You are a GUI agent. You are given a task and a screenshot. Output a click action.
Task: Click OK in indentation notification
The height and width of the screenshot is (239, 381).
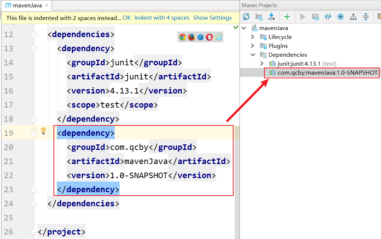(127, 18)
